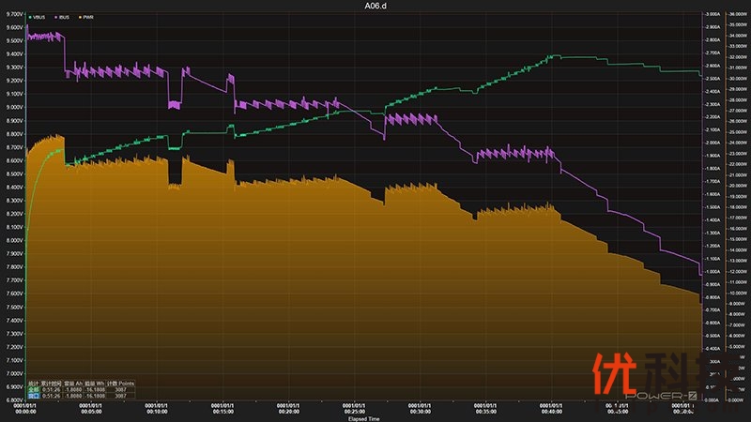This screenshot has width=751, height=422.
Task: Toggle the PWR series in the legend
Action: pos(87,17)
